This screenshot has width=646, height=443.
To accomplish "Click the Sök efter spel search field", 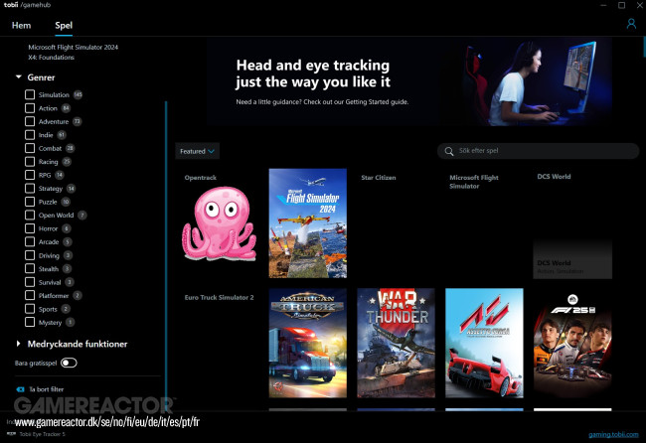I will 538,151.
